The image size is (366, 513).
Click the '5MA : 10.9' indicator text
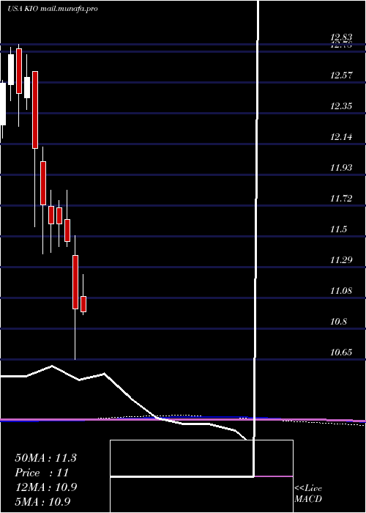pos(42,501)
